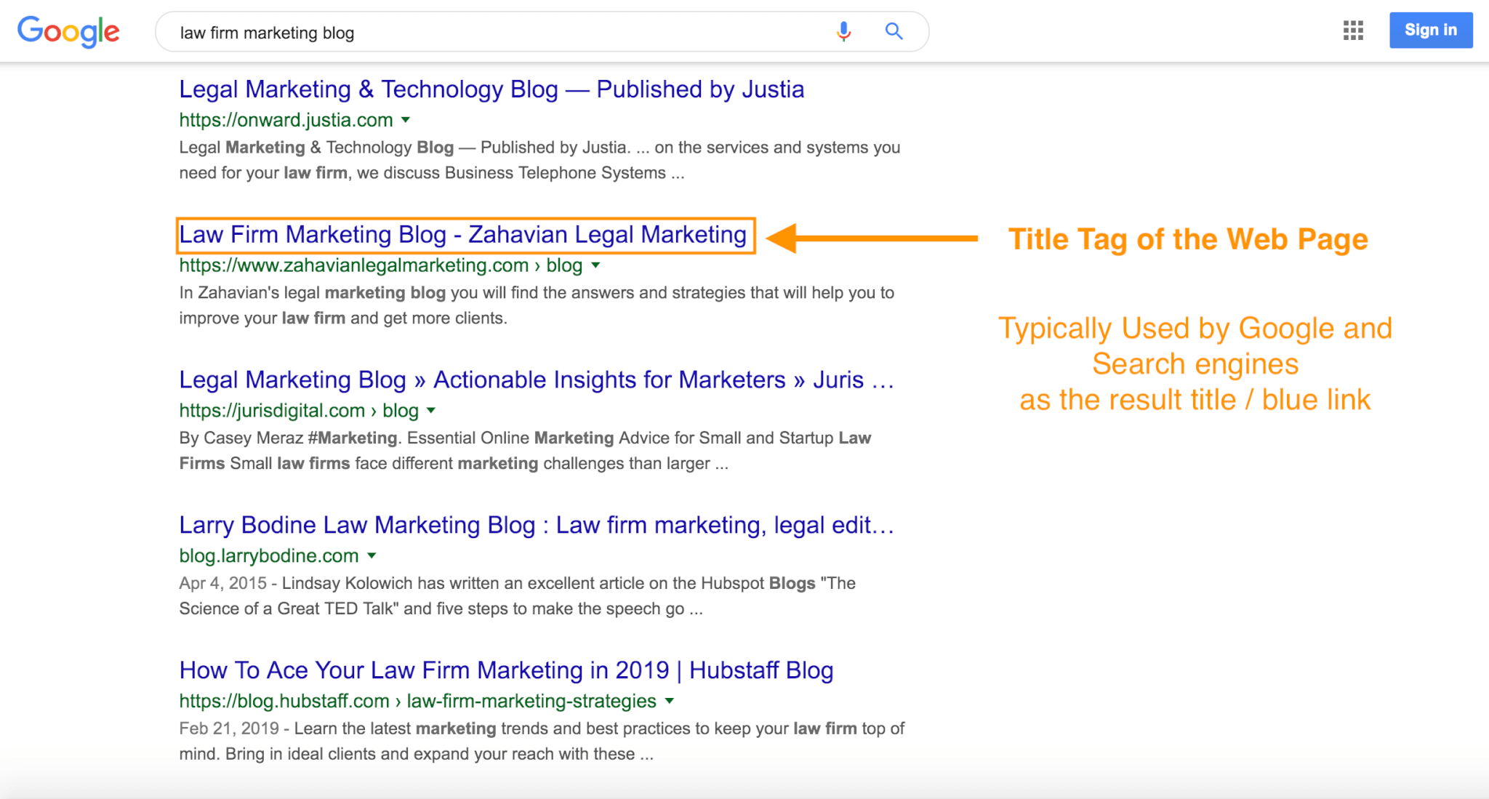Expand dropdown arrow beside onward.justia.com
This screenshot has height=799, width=1489.
tap(406, 120)
